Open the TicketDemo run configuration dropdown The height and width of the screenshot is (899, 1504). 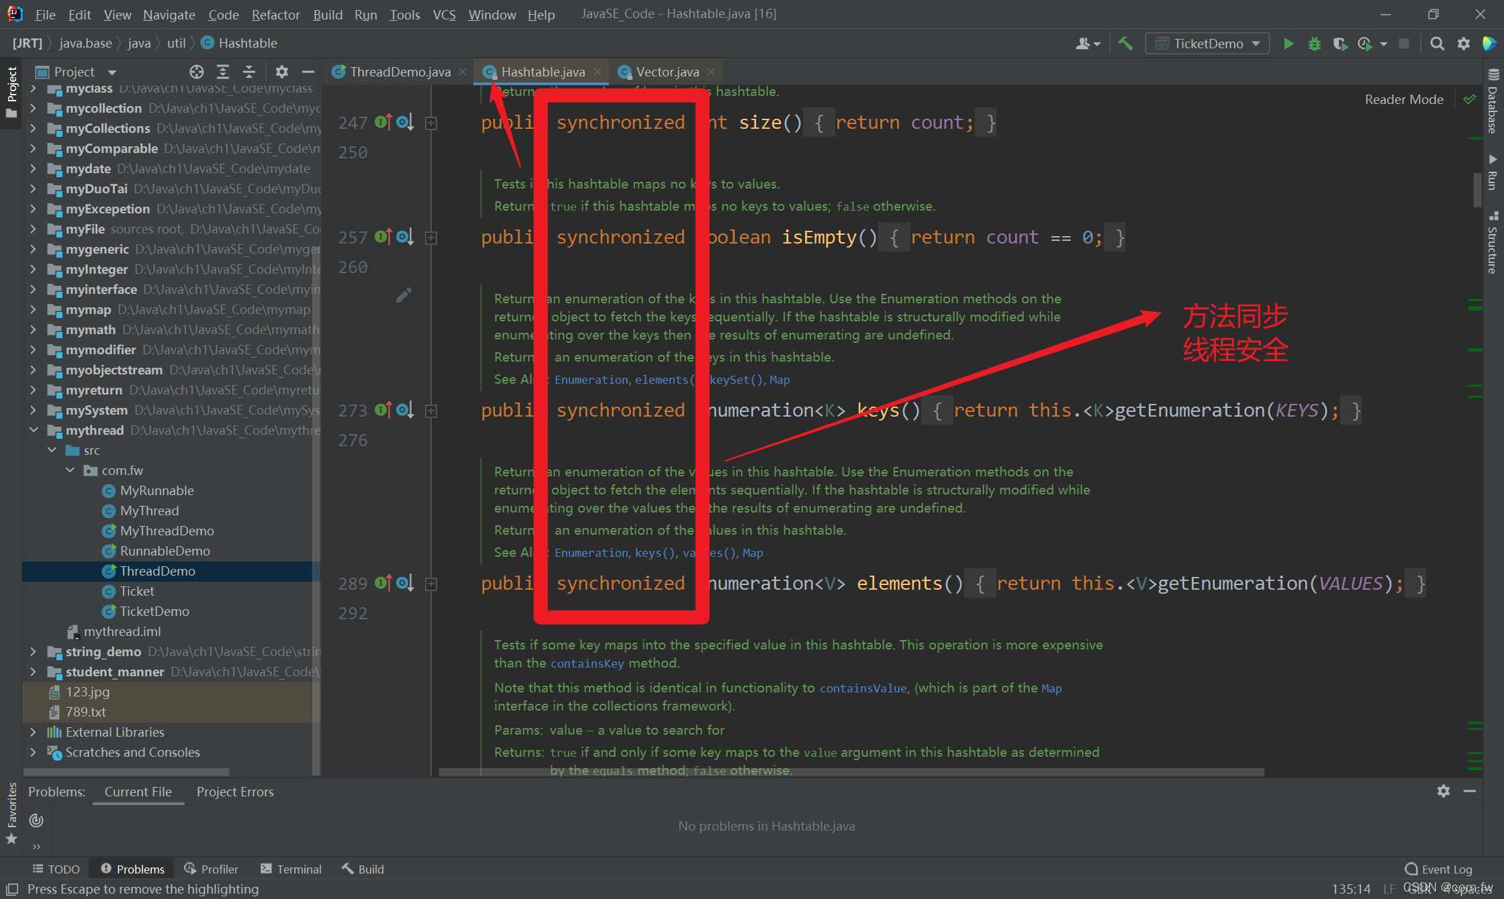tap(1208, 44)
